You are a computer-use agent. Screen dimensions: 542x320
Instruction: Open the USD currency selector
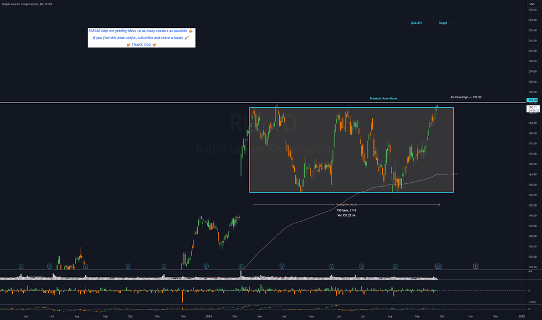click(532, 4)
